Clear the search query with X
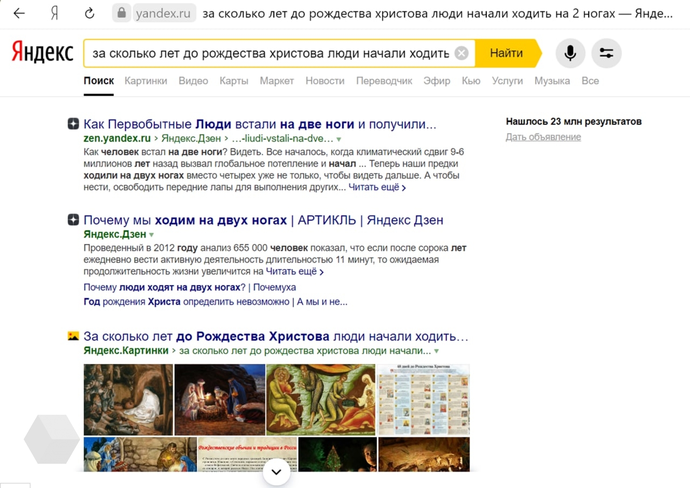Screen dimensions: 690x488 click(x=461, y=53)
